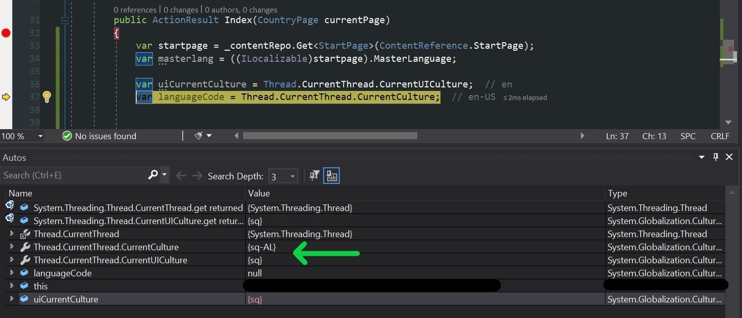Image resolution: width=742 pixels, height=318 pixels.
Task: Click the search magnifier icon in Autos
Action: [x=153, y=175]
